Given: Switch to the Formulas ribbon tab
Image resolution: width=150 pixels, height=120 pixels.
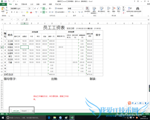Looking at the screenshot, I should 32,4.
